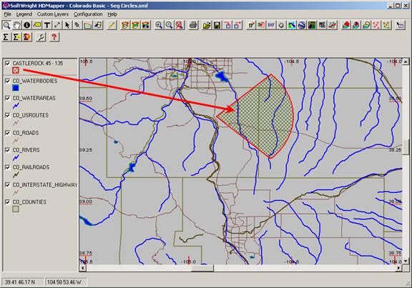Toggle the CO_INTERSTATE_HIGHWAY layer checkbox

[x=8, y=185]
